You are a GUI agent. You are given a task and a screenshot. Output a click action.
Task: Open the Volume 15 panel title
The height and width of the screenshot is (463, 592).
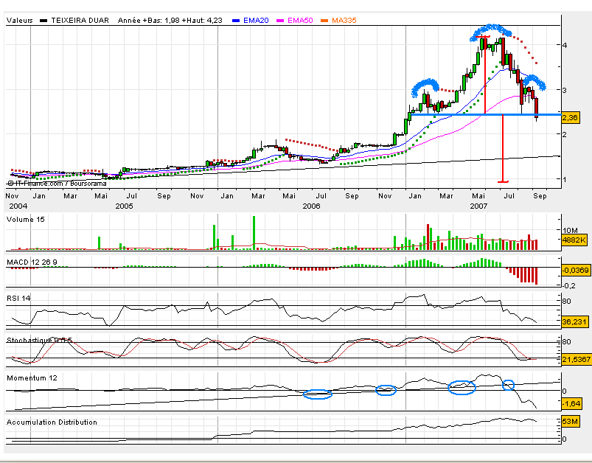(26, 219)
